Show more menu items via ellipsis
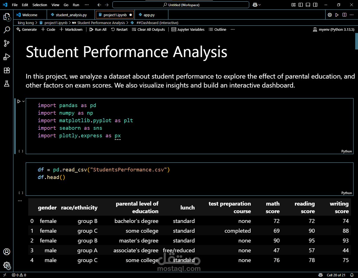The width and height of the screenshot is (358, 278). [x=87, y=5]
